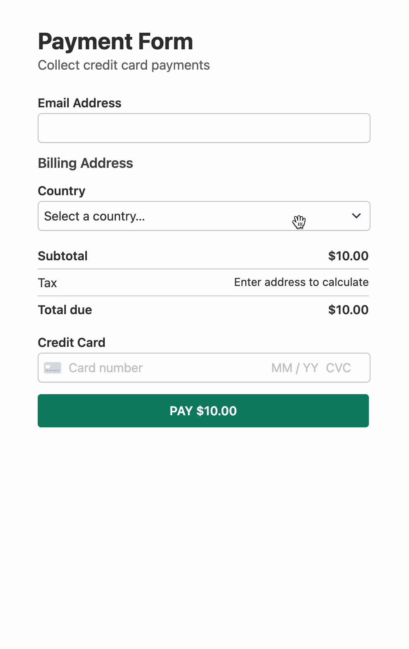Screen dimensions: 409x649
Task: Click the Enter address to calculate text
Action: coord(301,282)
